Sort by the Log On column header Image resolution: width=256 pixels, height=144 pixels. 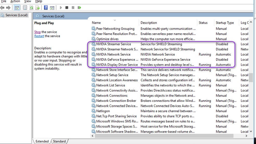point(244,23)
